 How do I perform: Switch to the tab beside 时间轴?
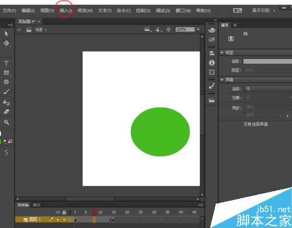[36, 205]
